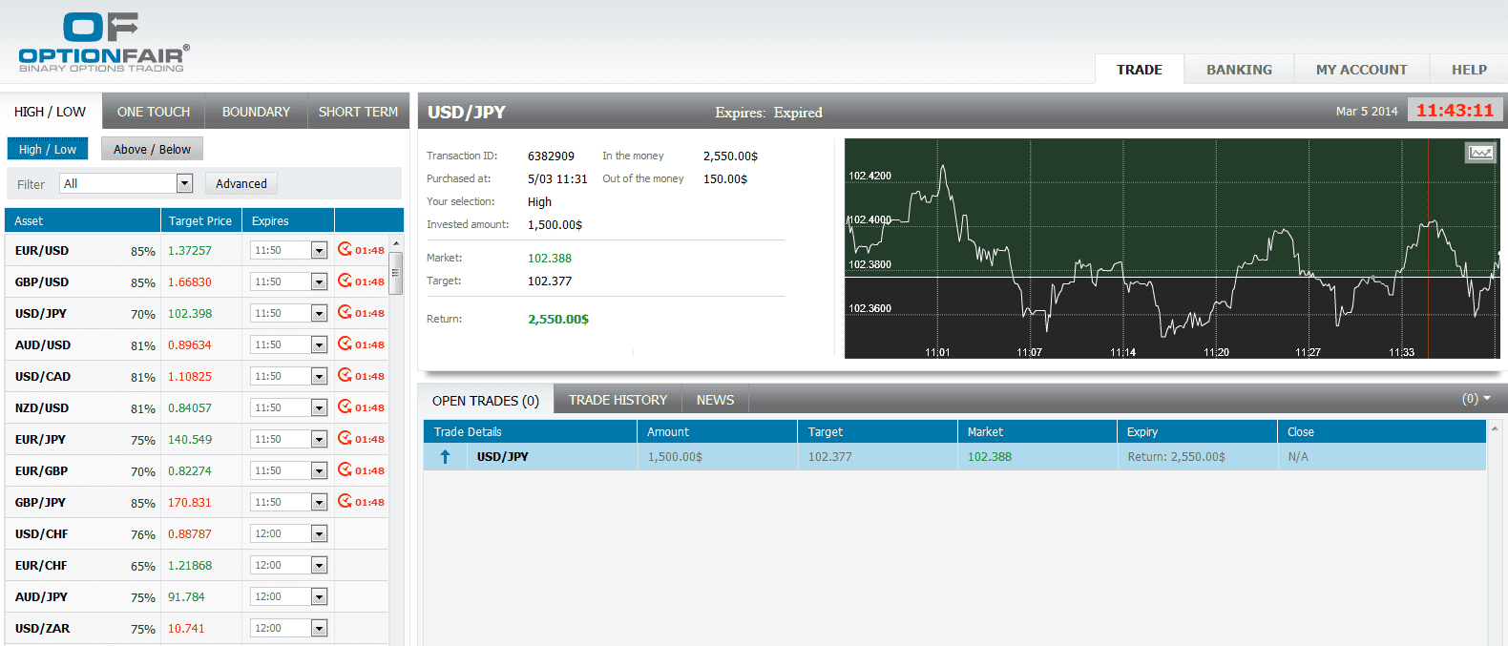The image size is (1508, 646).
Task: Click the EUR/USD countdown clock icon
Action: pyautogui.click(x=345, y=250)
